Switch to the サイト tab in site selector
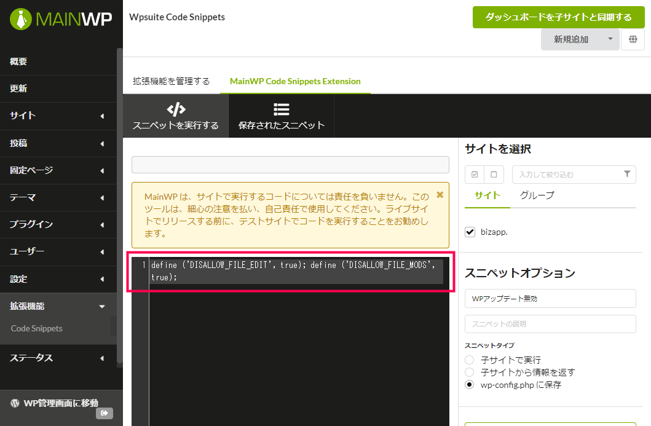Screen dimensions: 651x426 pos(487,195)
